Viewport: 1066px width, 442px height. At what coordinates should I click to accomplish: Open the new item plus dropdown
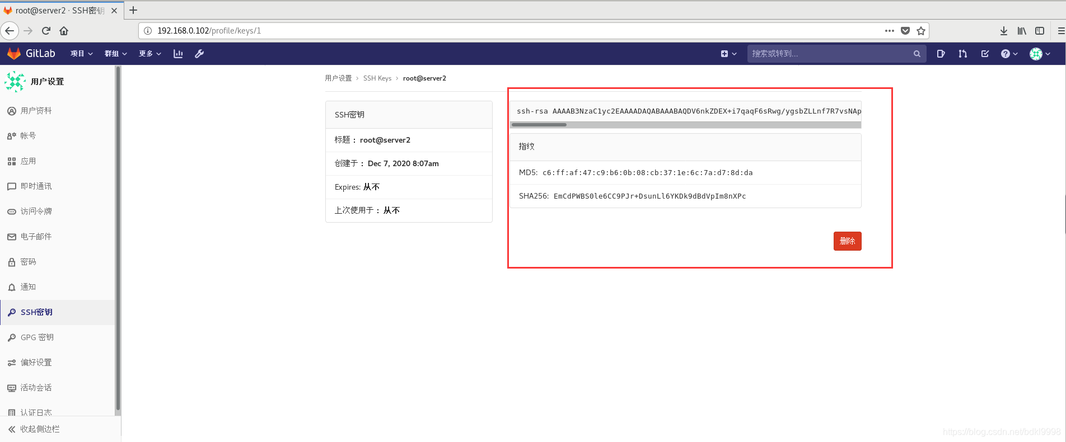tap(728, 54)
